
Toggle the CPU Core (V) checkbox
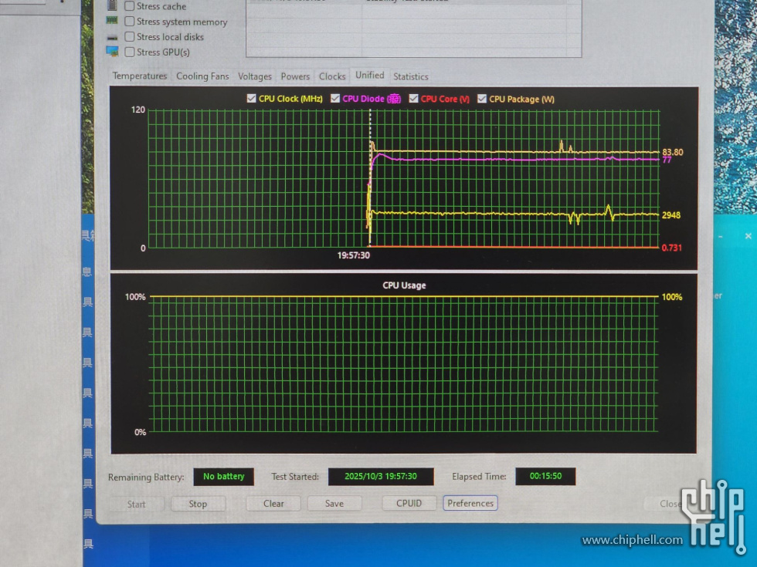click(414, 99)
